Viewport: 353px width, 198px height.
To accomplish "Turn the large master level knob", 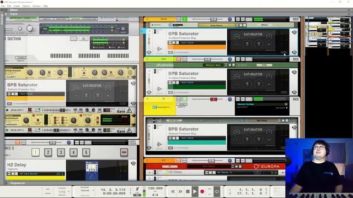I will pos(30,28).
